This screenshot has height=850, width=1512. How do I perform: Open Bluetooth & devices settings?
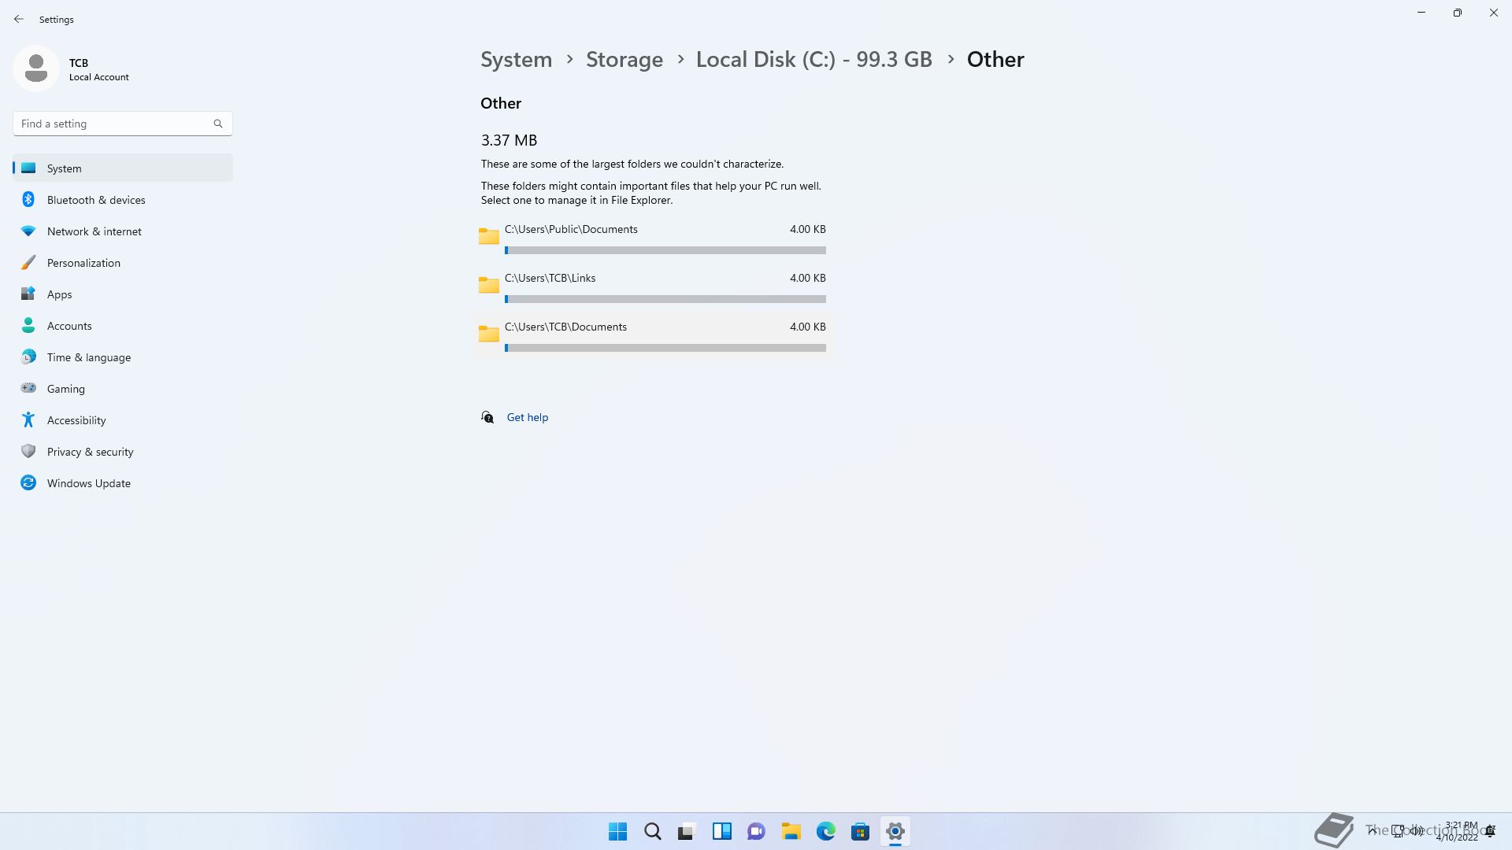pyautogui.click(x=96, y=200)
